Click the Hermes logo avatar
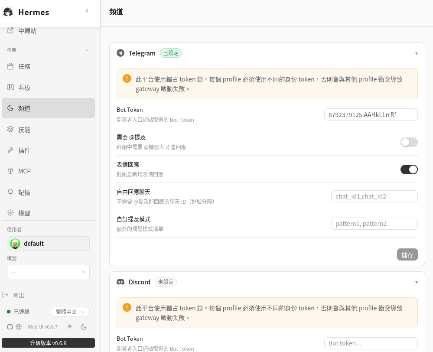The height and width of the screenshot is (352, 433). (x=8, y=12)
